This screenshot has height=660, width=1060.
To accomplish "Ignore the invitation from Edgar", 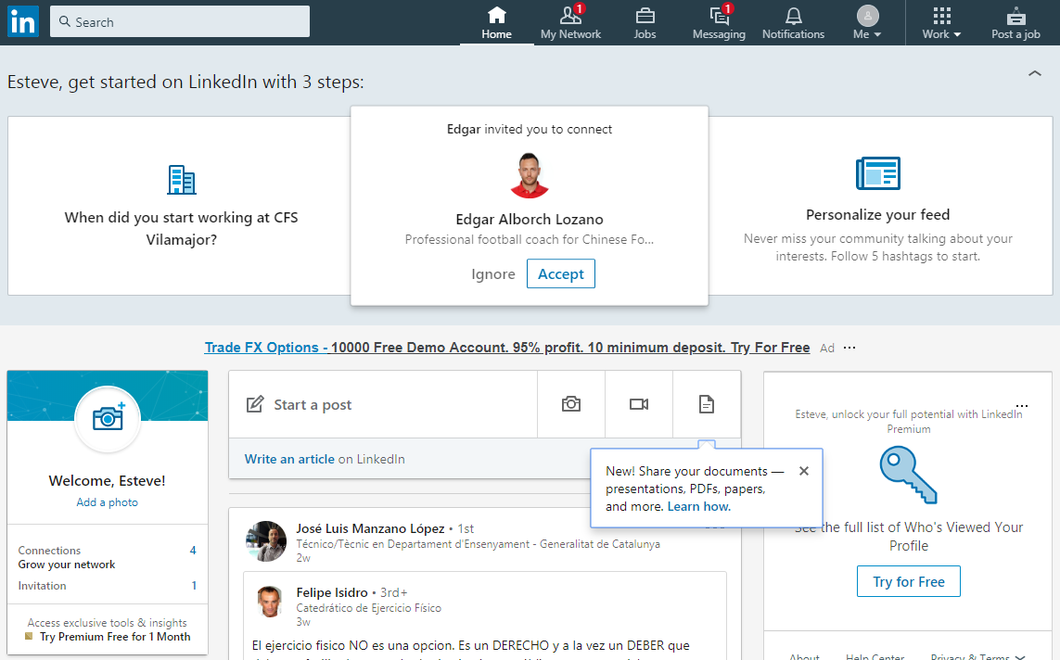I will (493, 274).
